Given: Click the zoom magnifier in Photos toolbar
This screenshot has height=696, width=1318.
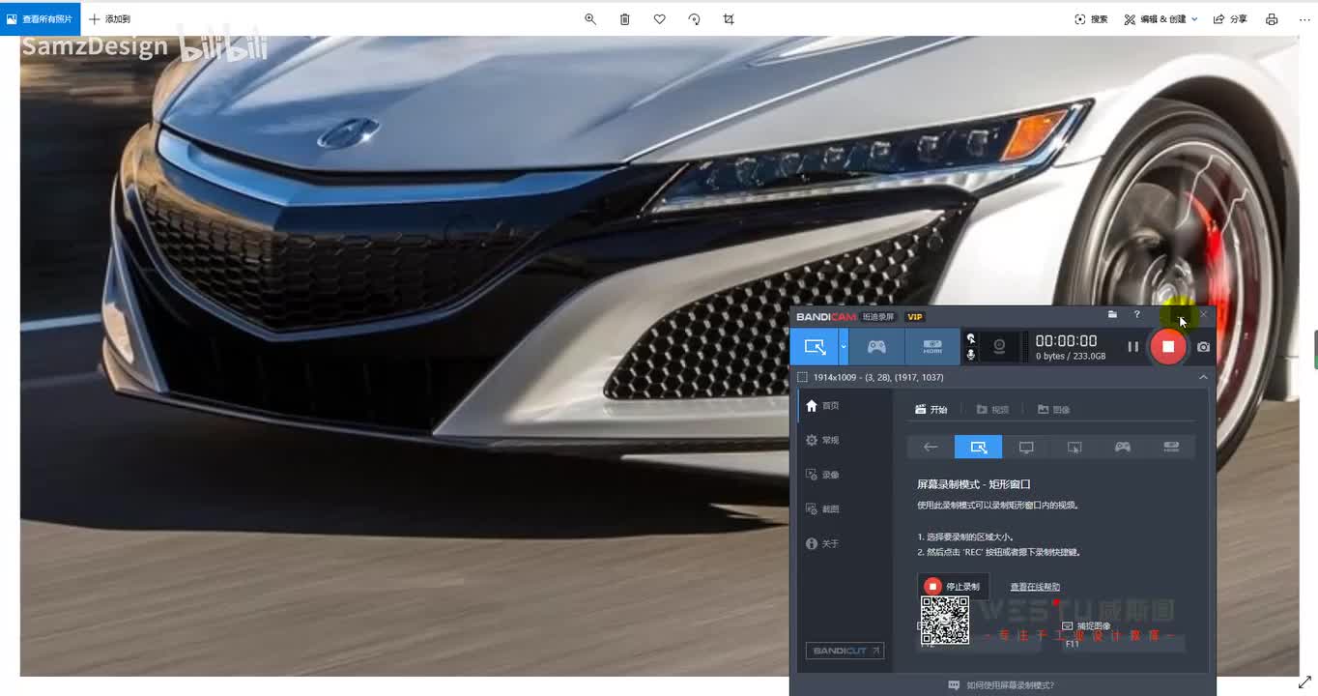Looking at the screenshot, I should tap(590, 19).
